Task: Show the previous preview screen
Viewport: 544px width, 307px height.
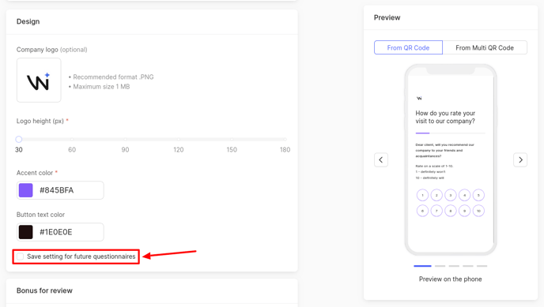Action: [x=381, y=160]
